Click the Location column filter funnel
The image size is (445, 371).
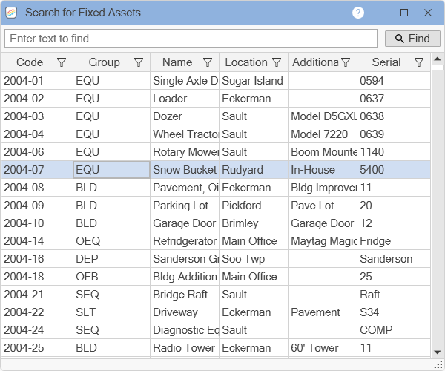[x=277, y=62]
